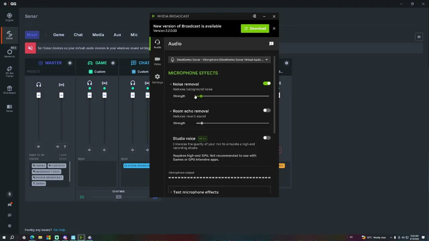Screen dimensions: 429x241
Task: Click the Broadcast panel vertical scrollbar
Action: (x=274, y=94)
